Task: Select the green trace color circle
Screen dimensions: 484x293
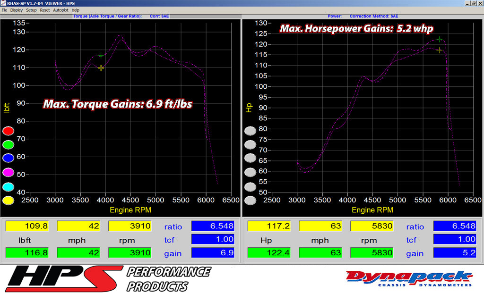Action: 8,144
